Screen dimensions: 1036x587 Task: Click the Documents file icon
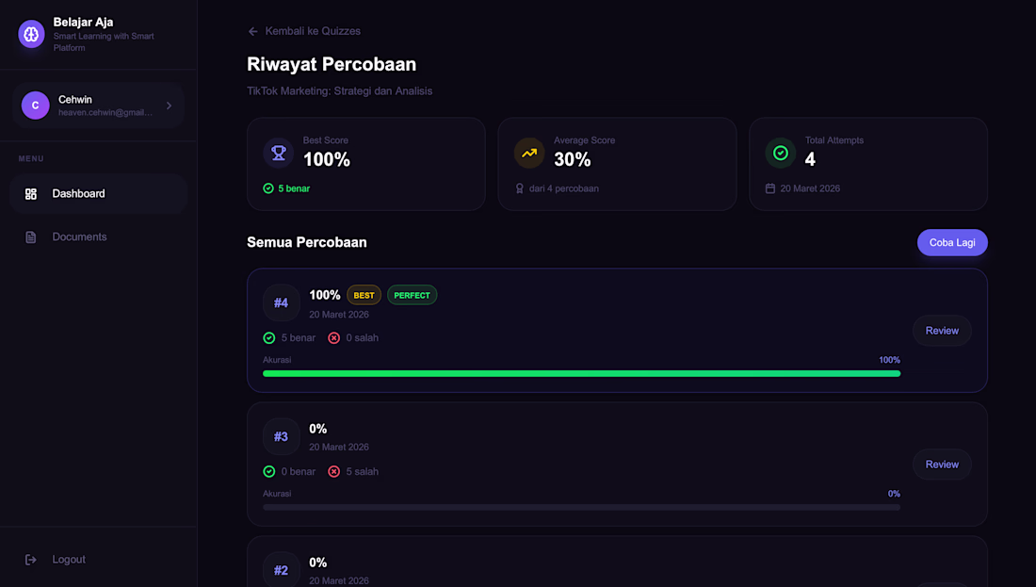(31, 236)
